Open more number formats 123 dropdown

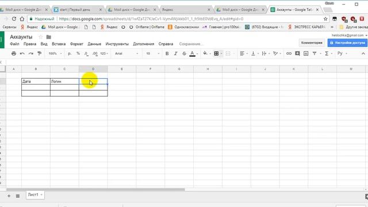(x=104, y=53)
